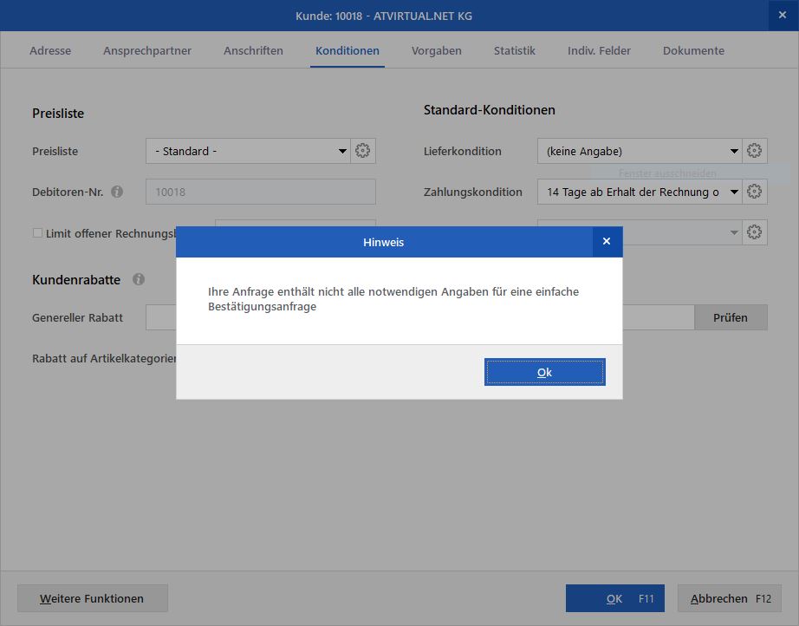Expand the dropdown below Zahlungskondition
The height and width of the screenshot is (626, 799).
pos(734,232)
